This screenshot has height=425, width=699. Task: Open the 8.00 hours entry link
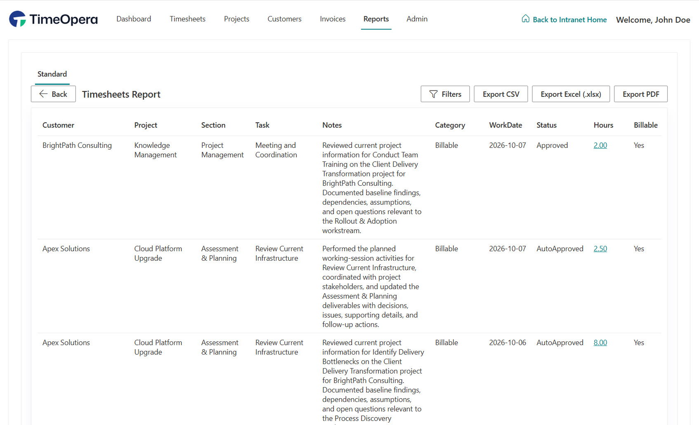coord(600,343)
